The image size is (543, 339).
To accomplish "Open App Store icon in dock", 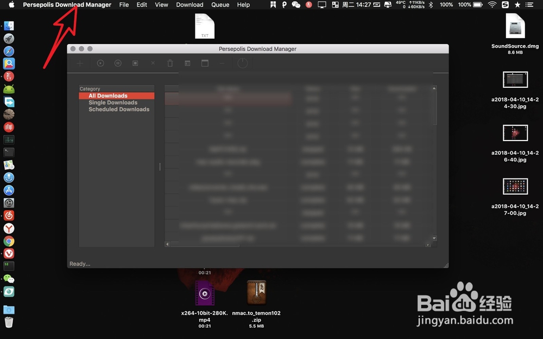I will [x=9, y=190].
